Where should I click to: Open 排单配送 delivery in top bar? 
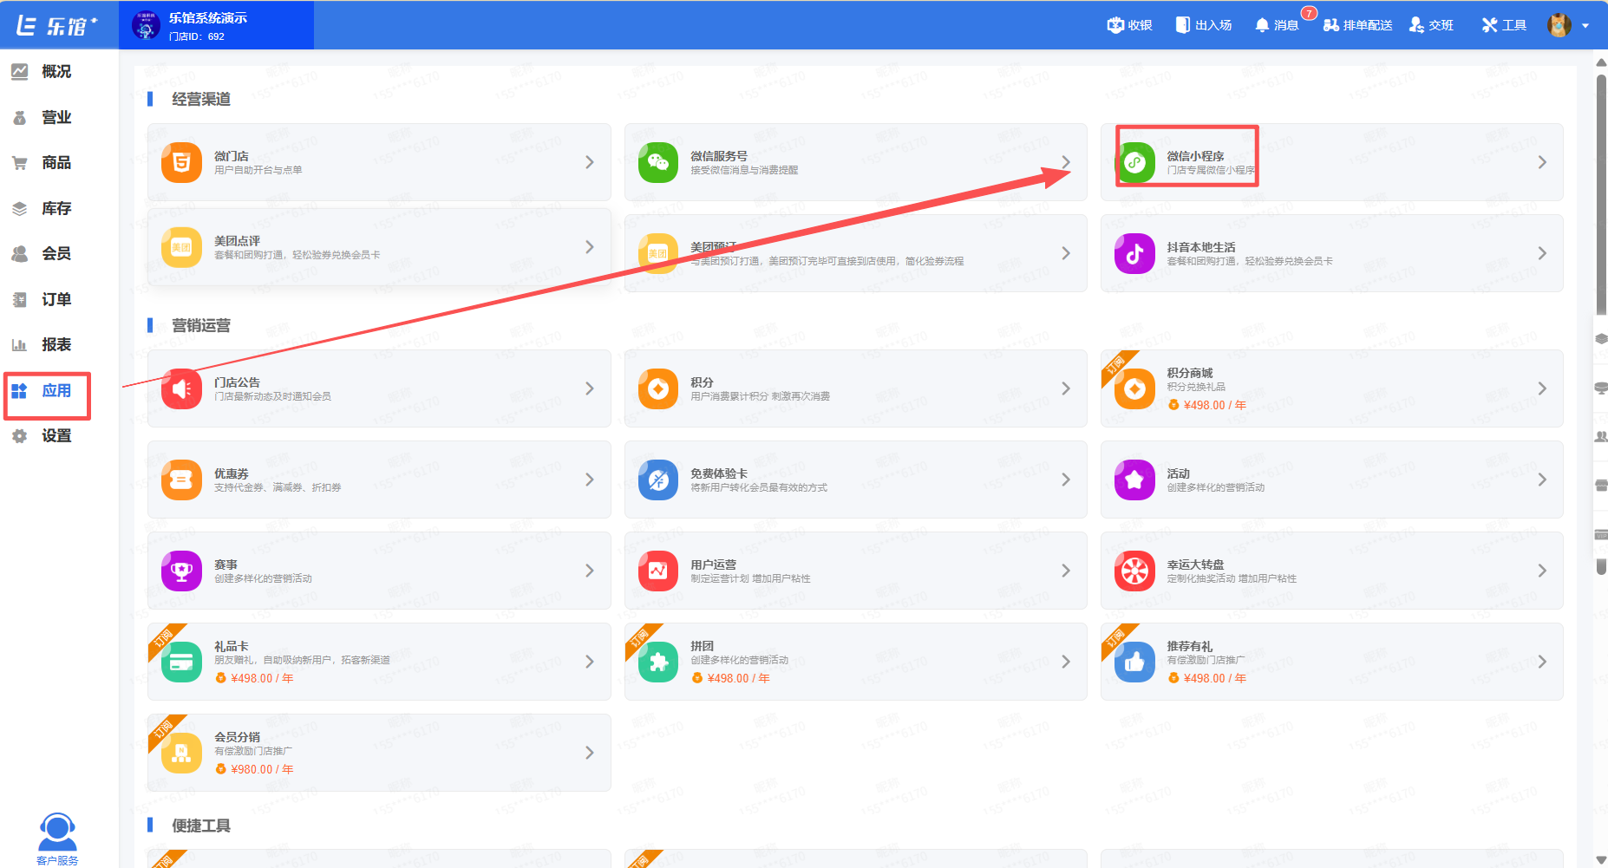tap(1357, 25)
